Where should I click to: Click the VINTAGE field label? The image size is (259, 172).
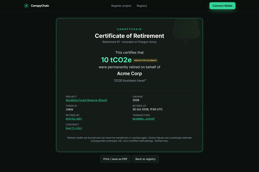click(138, 97)
